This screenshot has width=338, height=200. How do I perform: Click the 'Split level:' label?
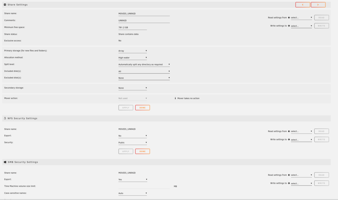click(x=9, y=64)
